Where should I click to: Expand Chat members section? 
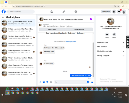(x=111, y=47)
